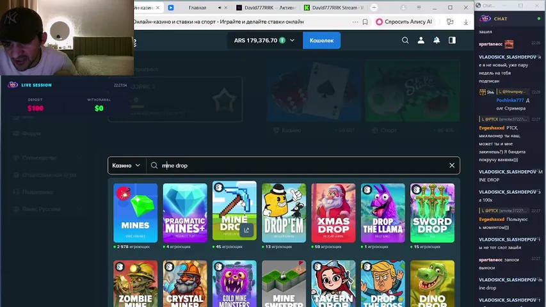This screenshot has width=546, height=307.
Task: Click the Tether currency icon by balance
Action: click(x=282, y=40)
